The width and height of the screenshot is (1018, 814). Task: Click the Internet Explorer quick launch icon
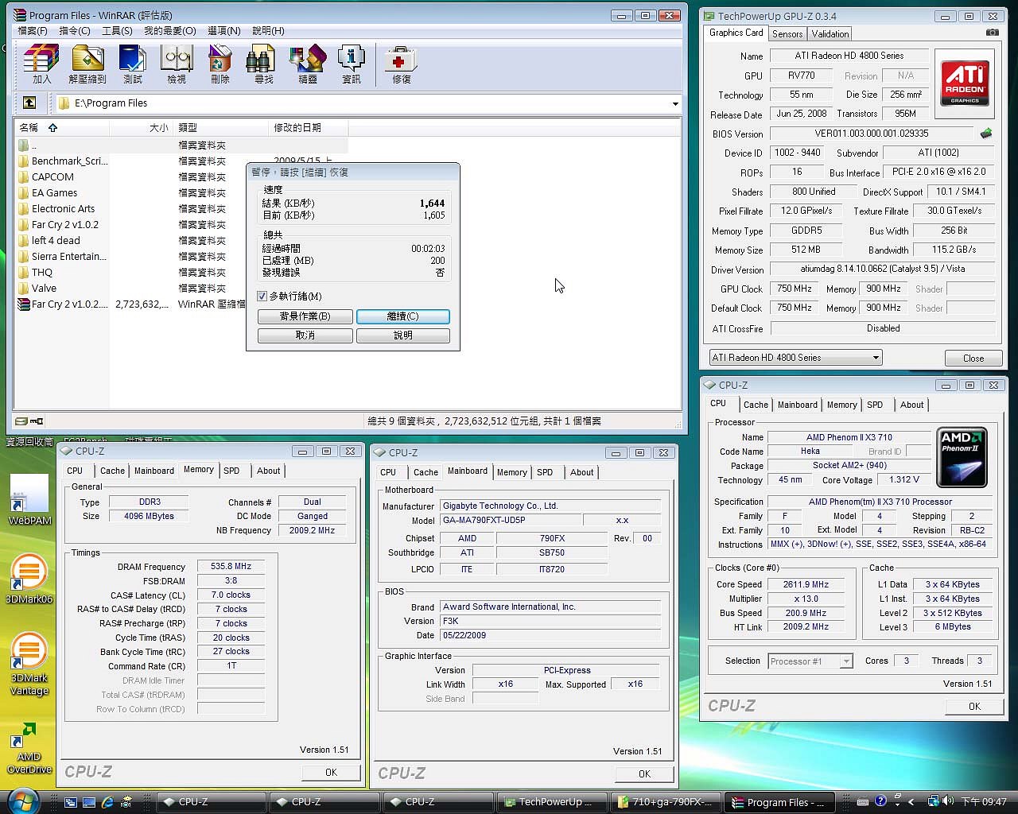107,802
